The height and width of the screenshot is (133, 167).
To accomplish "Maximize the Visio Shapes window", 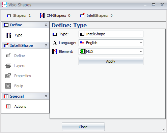I will (154, 5).
